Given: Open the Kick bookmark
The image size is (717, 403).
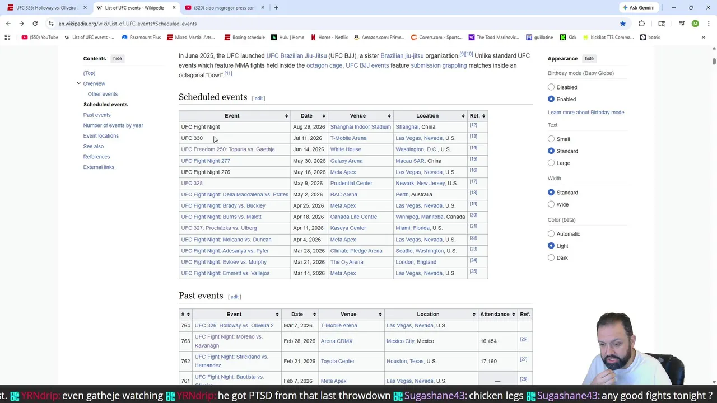Looking at the screenshot, I should click(x=568, y=38).
